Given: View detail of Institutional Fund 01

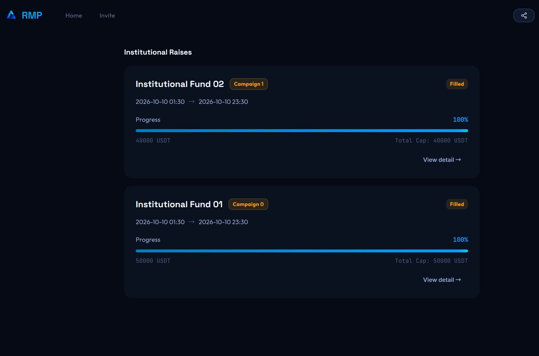Looking at the screenshot, I should click(x=442, y=280).
